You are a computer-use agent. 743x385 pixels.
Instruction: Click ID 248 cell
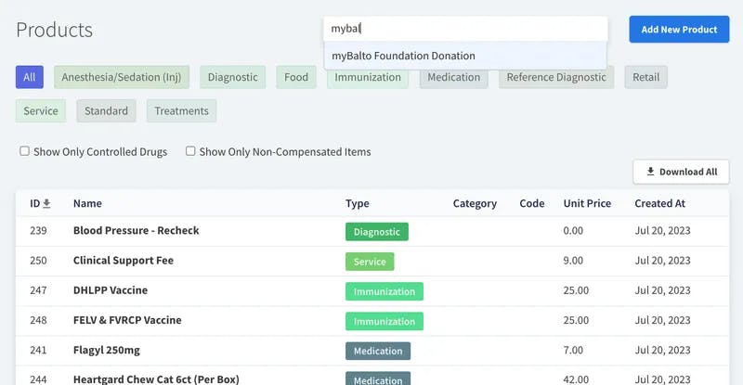38,320
